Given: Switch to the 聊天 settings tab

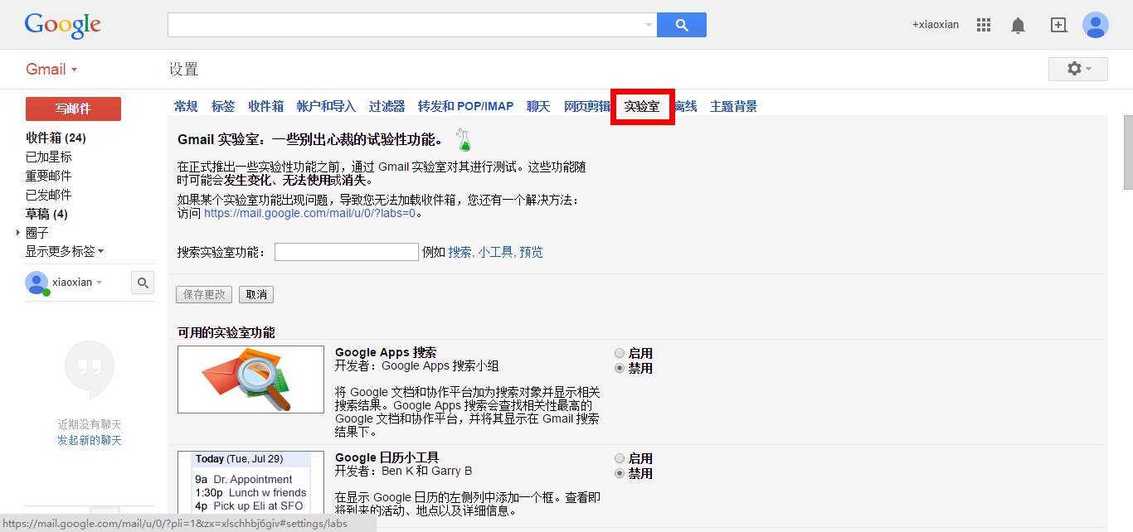Looking at the screenshot, I should tap(538, 106).
